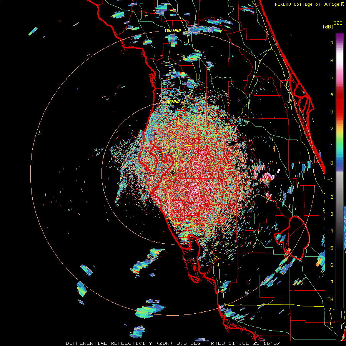
Task: Click the 2 dB tick label on scale
Action: [332, 128]
